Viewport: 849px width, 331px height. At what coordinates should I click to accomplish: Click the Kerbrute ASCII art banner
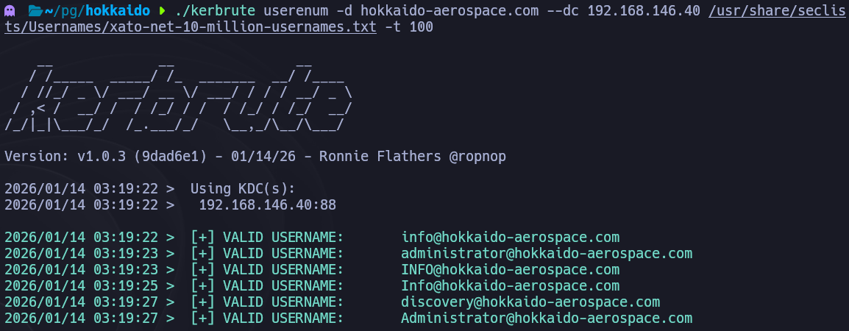pyautogui.click(x=180, y=96)
